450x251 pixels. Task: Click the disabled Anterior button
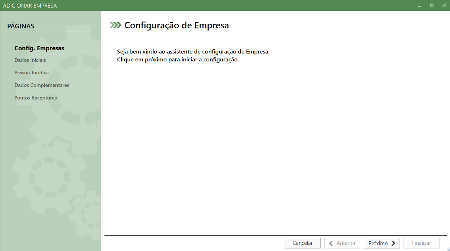[342, 243]
